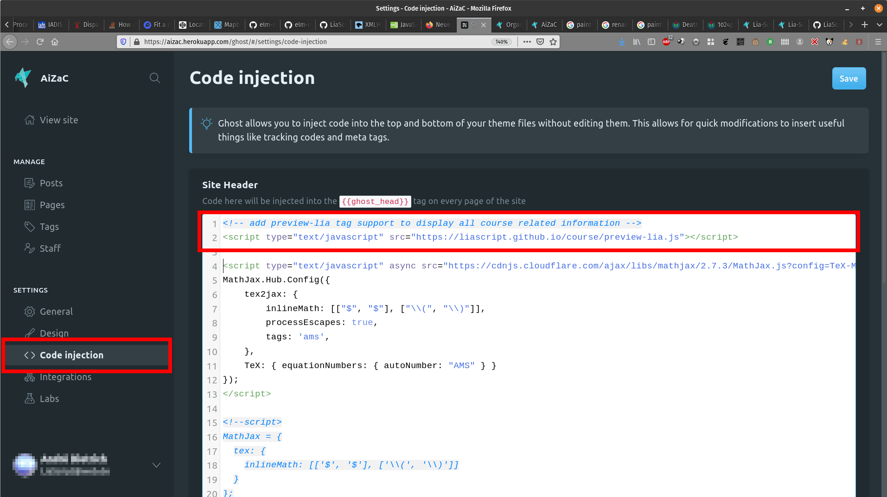Open the tracking protection shield icon

click(x=123, y=42)
